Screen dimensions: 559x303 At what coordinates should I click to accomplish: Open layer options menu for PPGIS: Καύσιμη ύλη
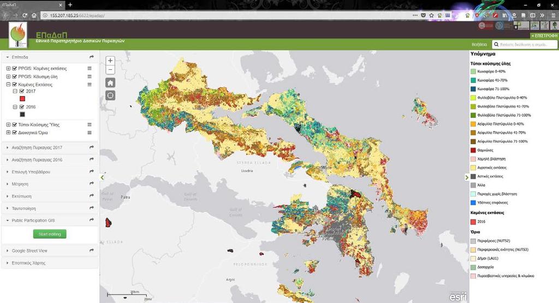90,76
